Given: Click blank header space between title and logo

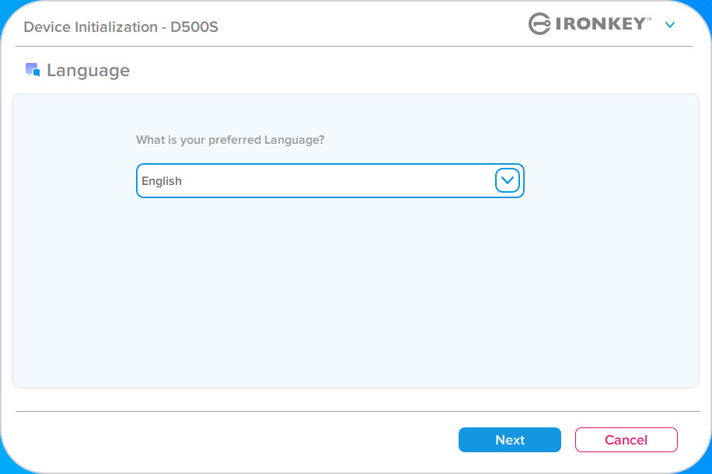Looking at the screenshot, I should pos(372,25).
